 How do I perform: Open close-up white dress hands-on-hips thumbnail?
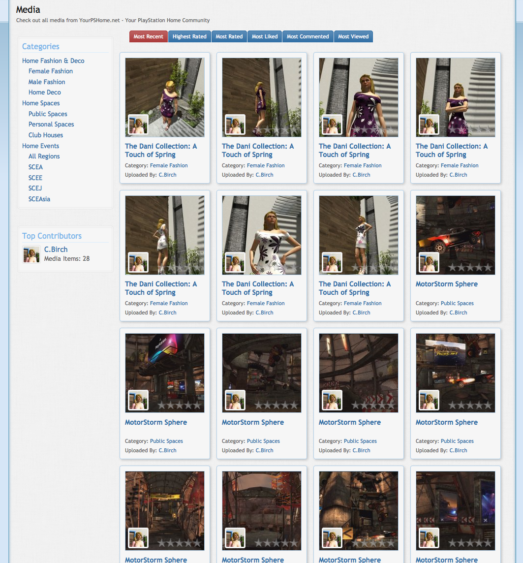(262, 235)
